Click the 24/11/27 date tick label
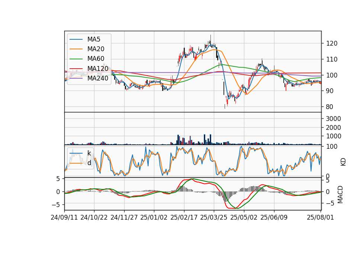The image size is (357, 256). point(124,217)
